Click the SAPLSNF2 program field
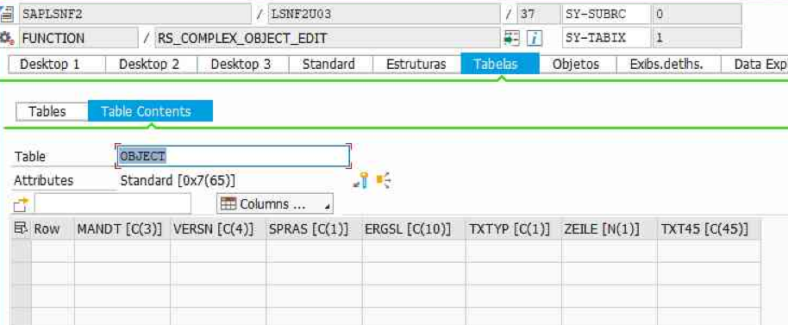 coord(134,14)
